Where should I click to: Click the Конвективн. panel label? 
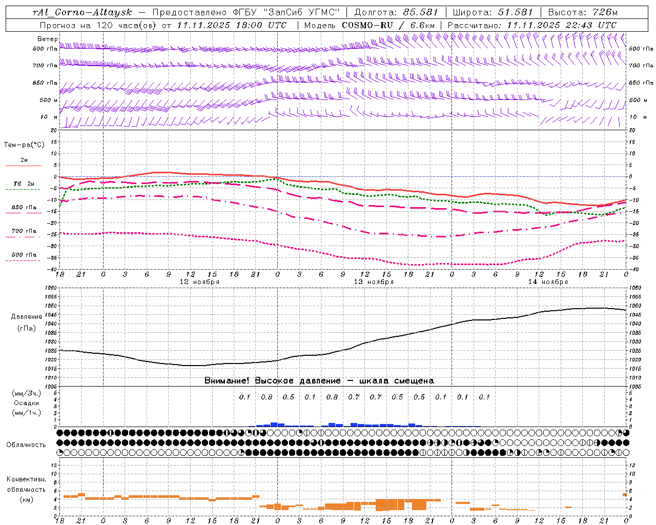pyautogui.click(x=27, y=479)
